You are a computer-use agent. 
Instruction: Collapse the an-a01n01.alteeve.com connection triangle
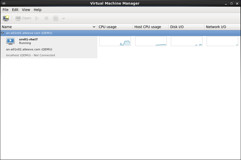point(3,33)
